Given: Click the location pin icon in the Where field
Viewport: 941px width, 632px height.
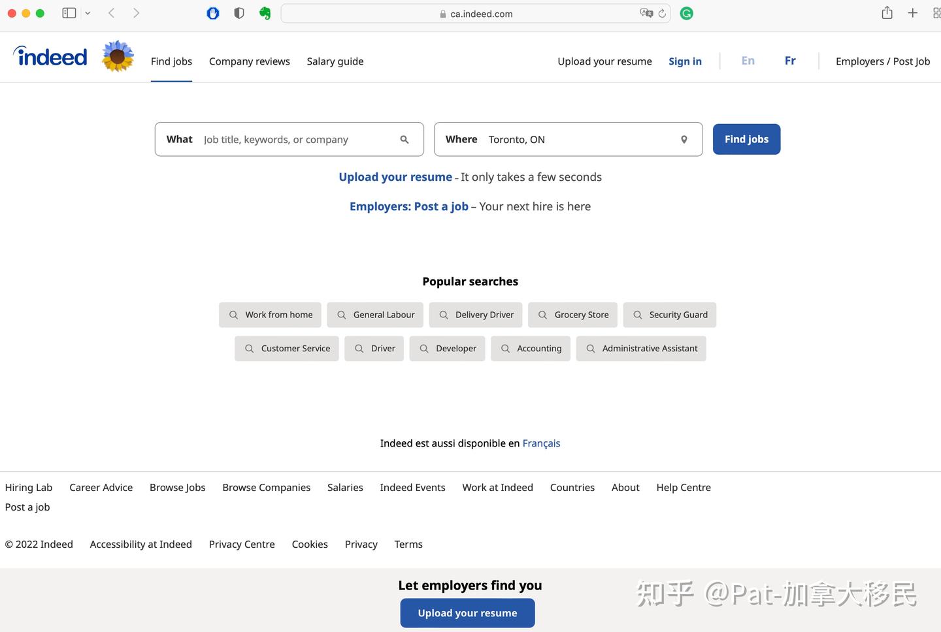Looking at the screenshot, I should click(x=684, y=139).
